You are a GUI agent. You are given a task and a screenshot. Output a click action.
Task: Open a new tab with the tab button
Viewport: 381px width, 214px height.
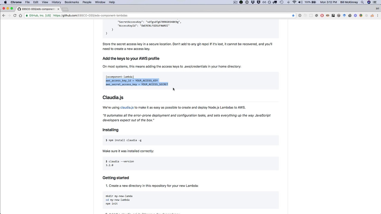point(65,9)
